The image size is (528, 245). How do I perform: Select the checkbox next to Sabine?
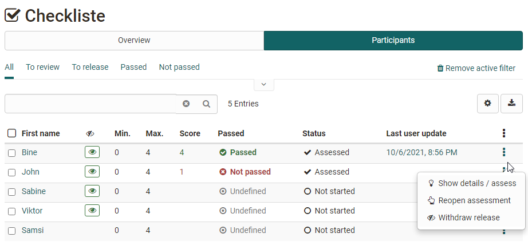(x=11, y=192)
